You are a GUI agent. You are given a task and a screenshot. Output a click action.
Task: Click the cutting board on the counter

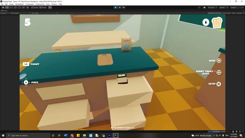[105, 59]
